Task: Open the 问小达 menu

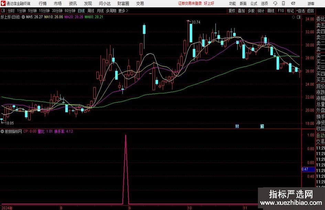Action: point(105,3)
